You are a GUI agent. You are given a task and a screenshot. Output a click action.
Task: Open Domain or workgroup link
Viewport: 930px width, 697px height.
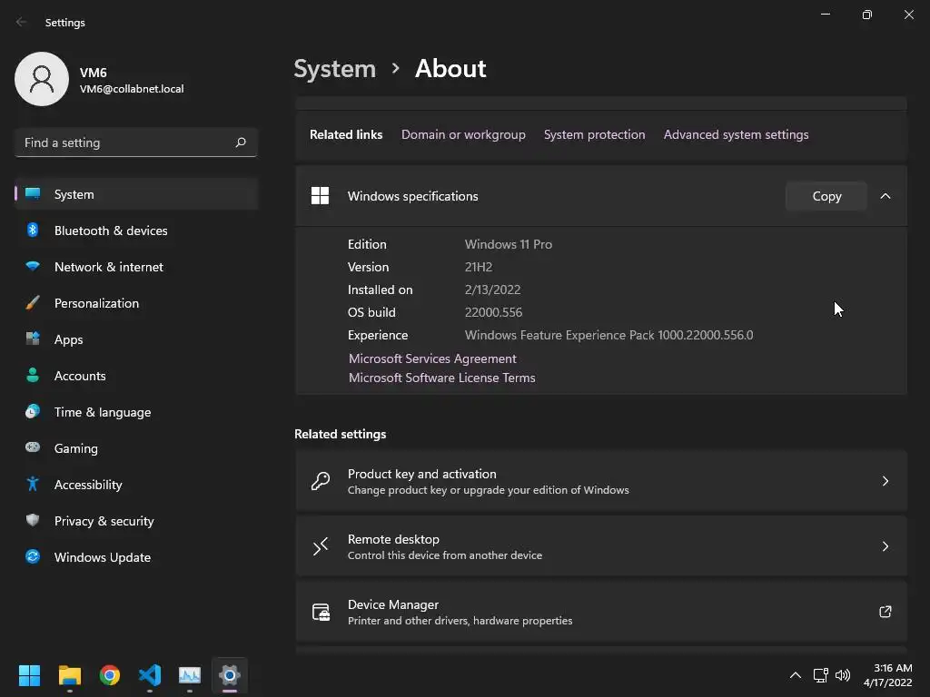(x=463, y=134)
